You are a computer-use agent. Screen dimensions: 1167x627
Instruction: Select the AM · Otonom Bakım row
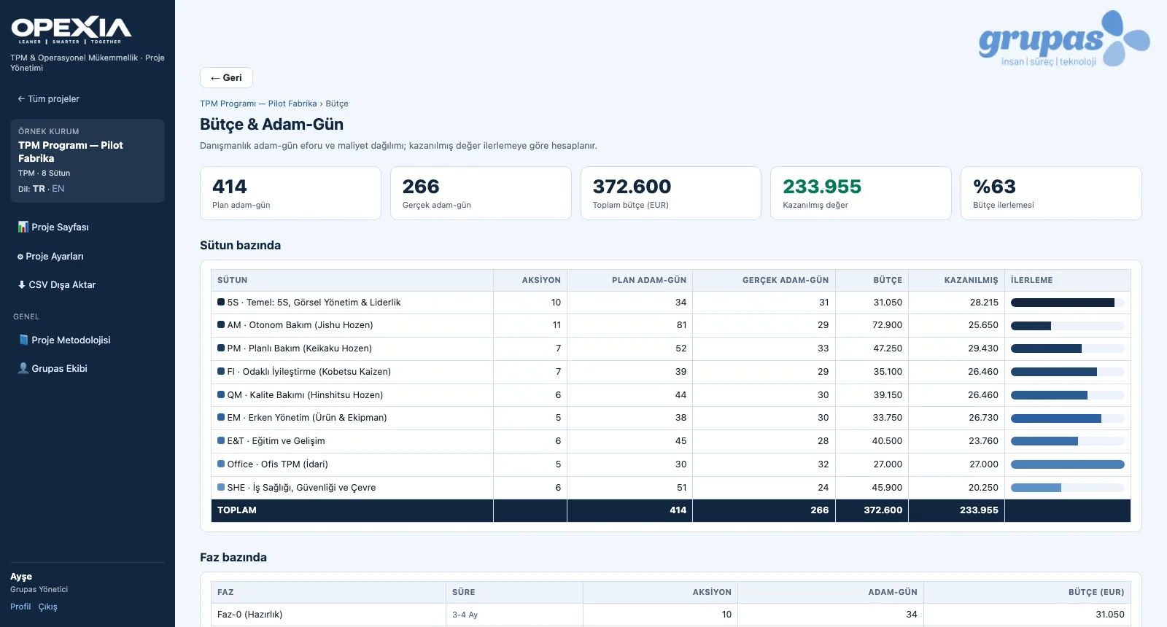coord(670,325)
